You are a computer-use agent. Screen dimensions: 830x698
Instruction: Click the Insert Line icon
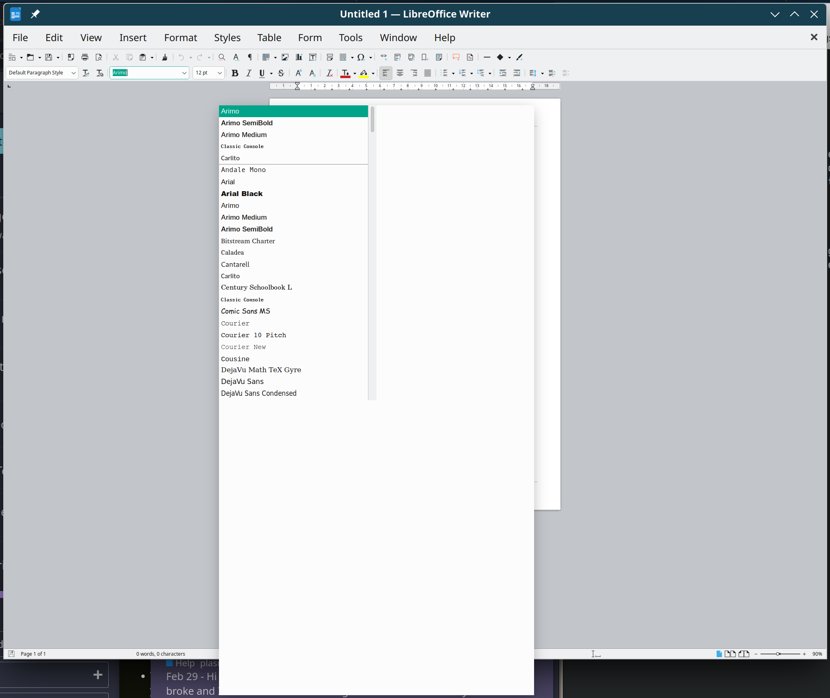[487, 57]
